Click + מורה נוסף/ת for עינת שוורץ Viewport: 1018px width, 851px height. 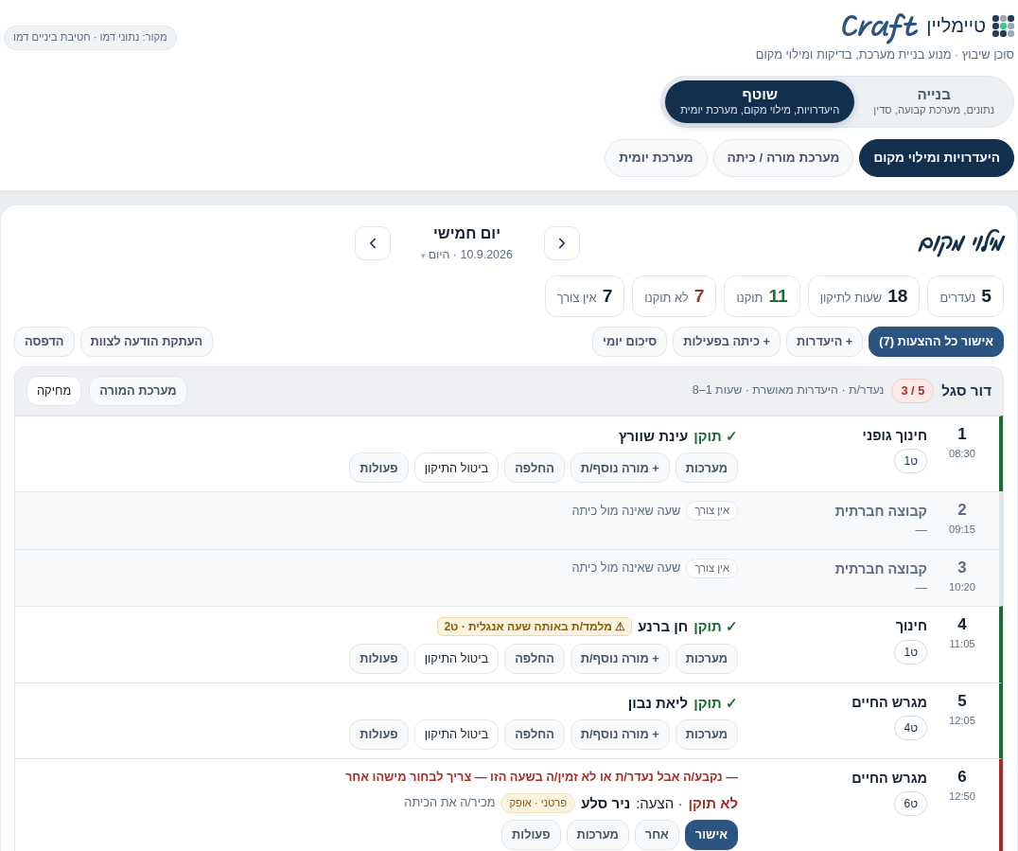[620, 468]
